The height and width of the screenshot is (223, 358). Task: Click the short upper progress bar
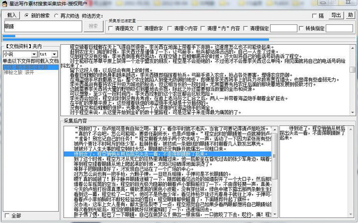[x=8, y=36]
